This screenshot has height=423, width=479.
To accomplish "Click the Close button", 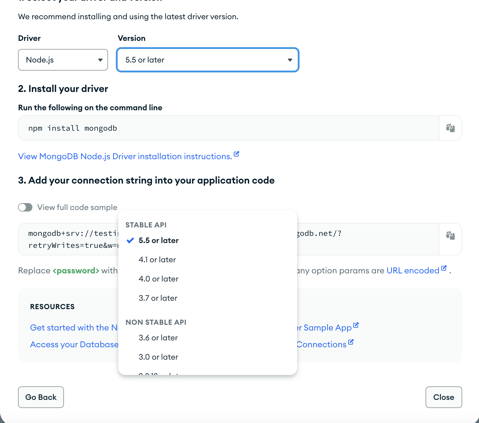I will (x=444, y=397).
